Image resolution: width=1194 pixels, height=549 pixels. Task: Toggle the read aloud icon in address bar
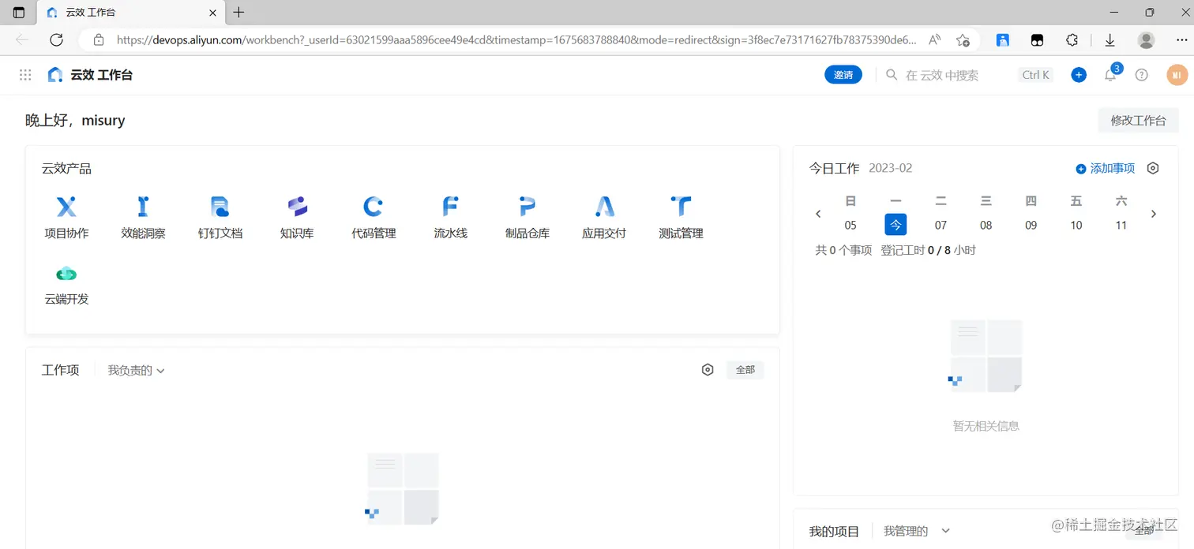(x=935, y=39)
